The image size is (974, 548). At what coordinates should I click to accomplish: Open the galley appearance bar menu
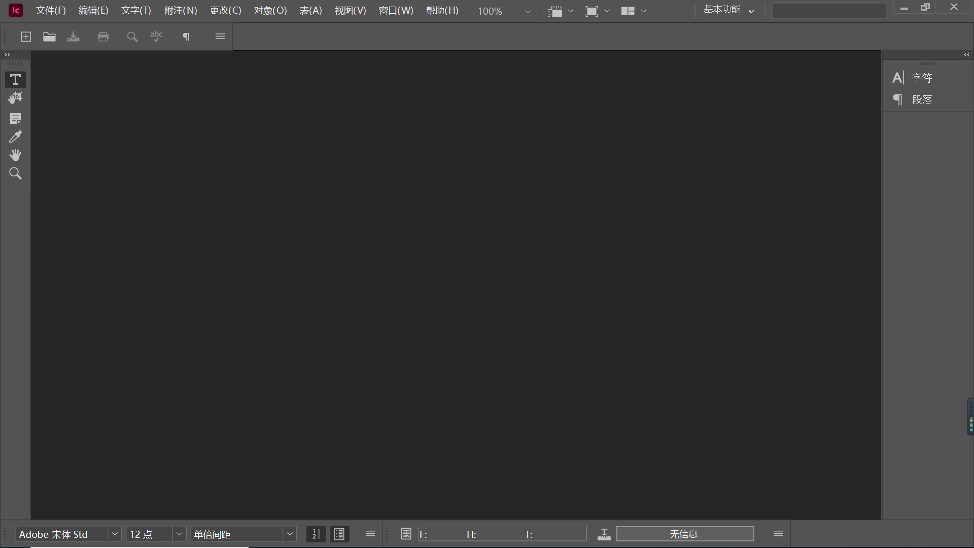(370, 534)
